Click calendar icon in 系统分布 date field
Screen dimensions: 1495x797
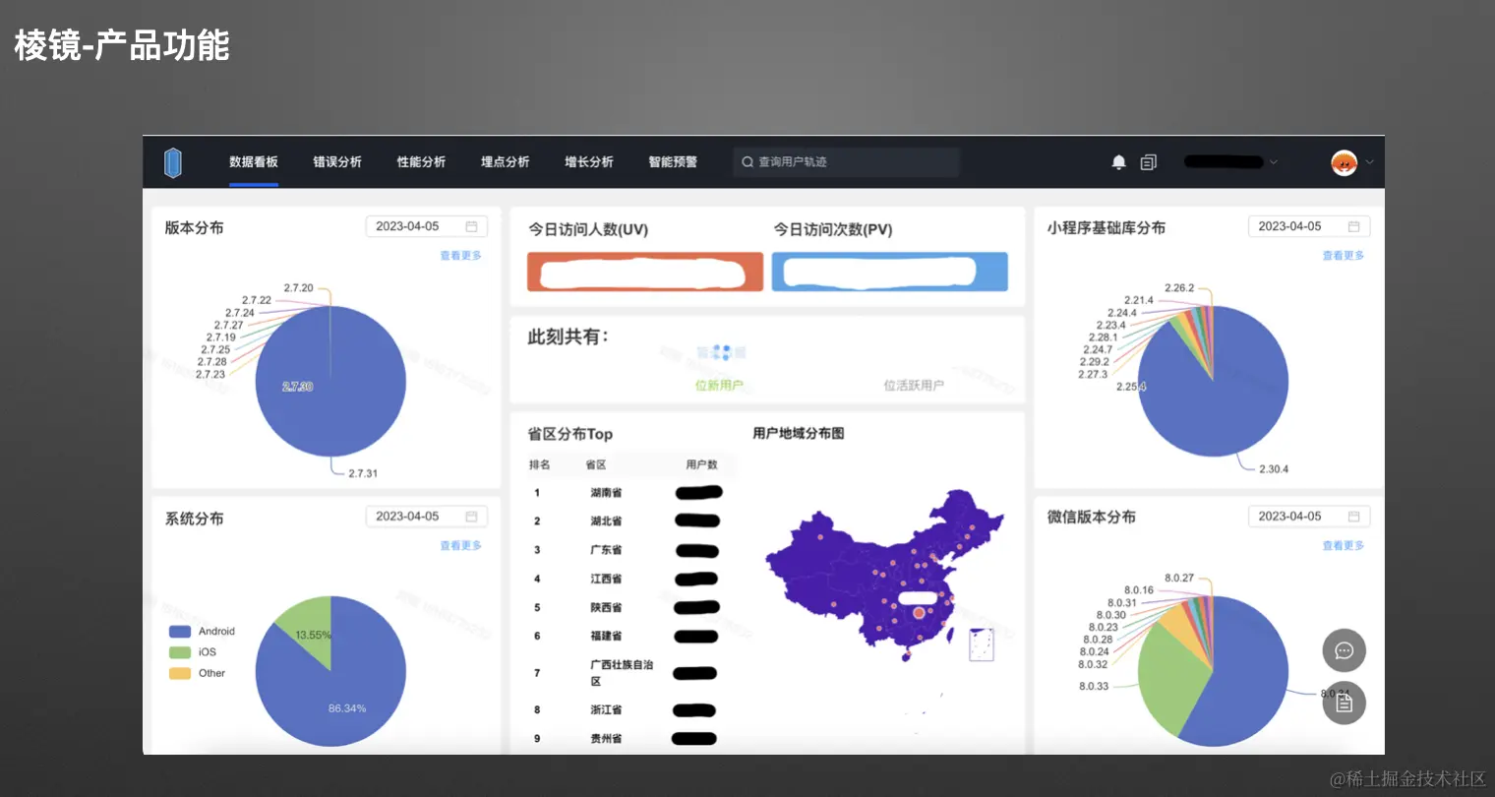pos(471,517)
